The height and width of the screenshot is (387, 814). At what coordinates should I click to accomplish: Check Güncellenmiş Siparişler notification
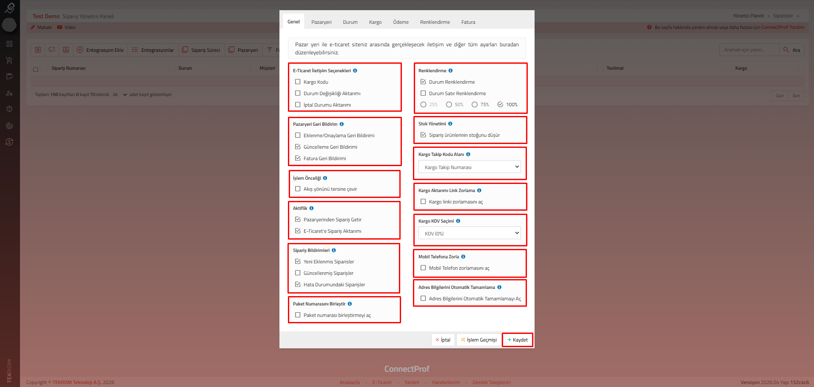point(298,273)
